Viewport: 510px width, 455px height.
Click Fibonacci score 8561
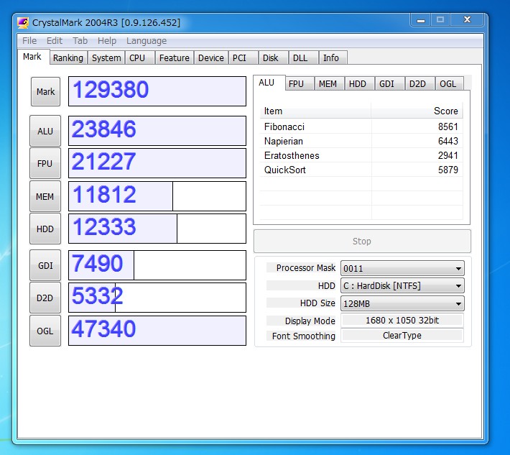448,127
